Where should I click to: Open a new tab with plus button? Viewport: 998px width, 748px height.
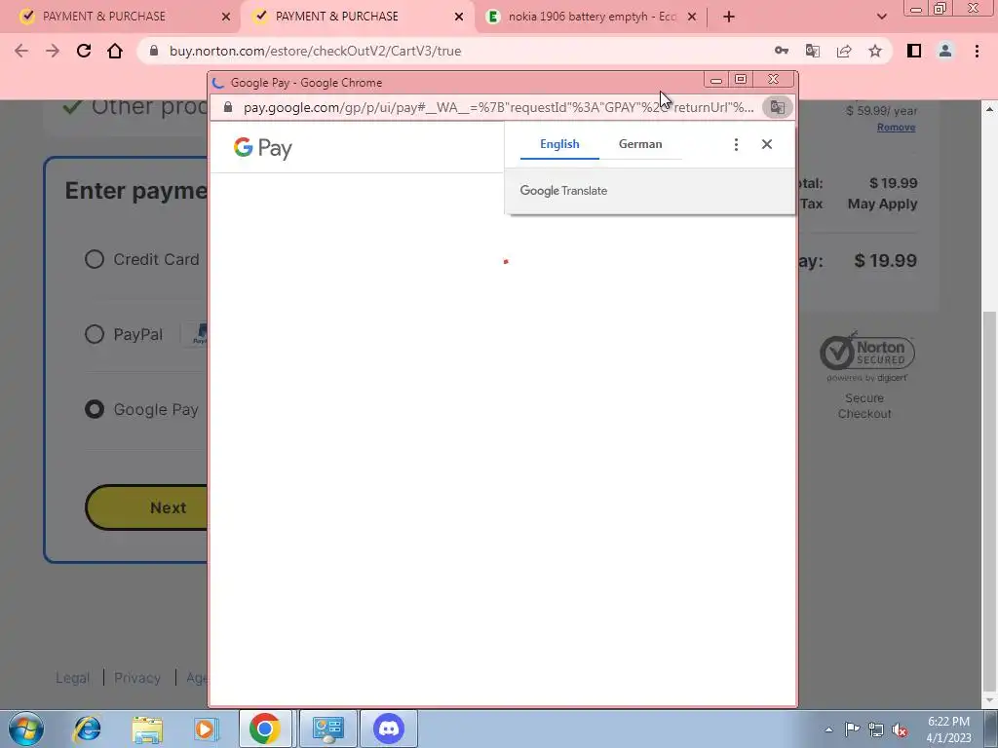pos(729,17)
